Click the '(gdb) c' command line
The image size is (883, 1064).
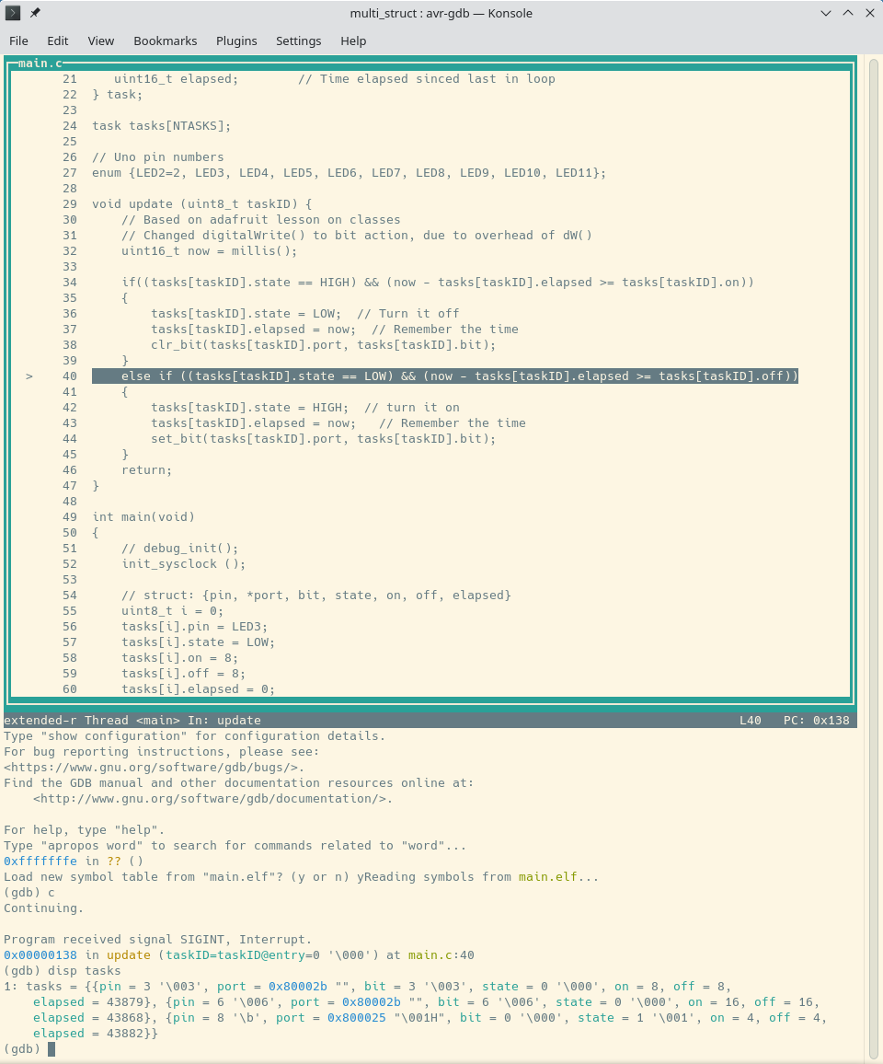pyautogui.click(x=29, y=892)
